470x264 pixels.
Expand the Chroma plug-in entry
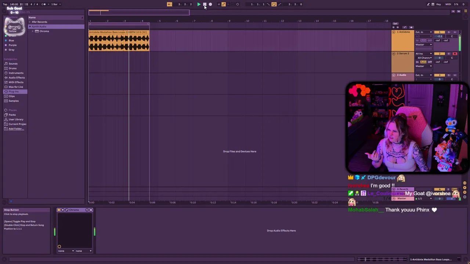(x=33, y=31)
